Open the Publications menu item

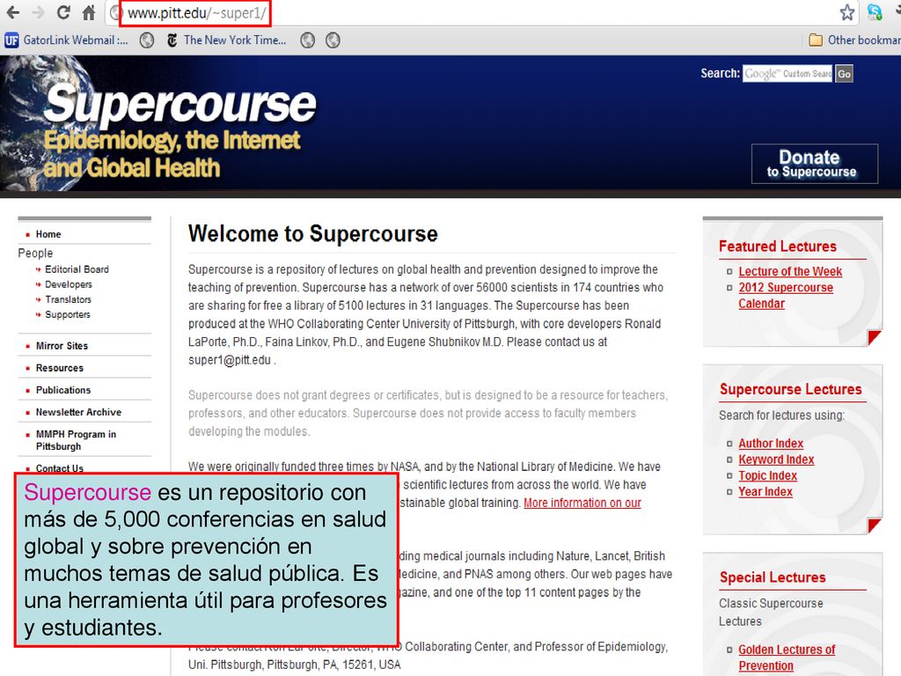pyautogui.click(x=63, y=390)
